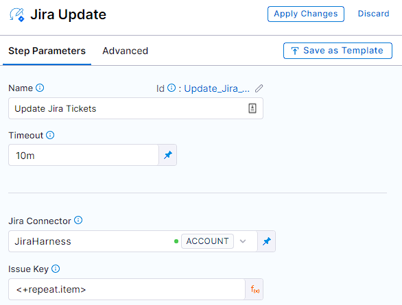Click the Jira Connector pin icon
The image size is (402, 305).
pyautogui.click(x=267, y=241)
